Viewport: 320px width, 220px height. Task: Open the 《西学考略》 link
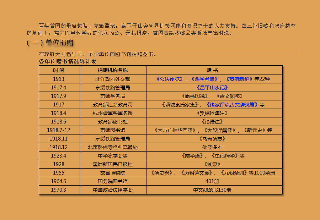pos(204,79)
